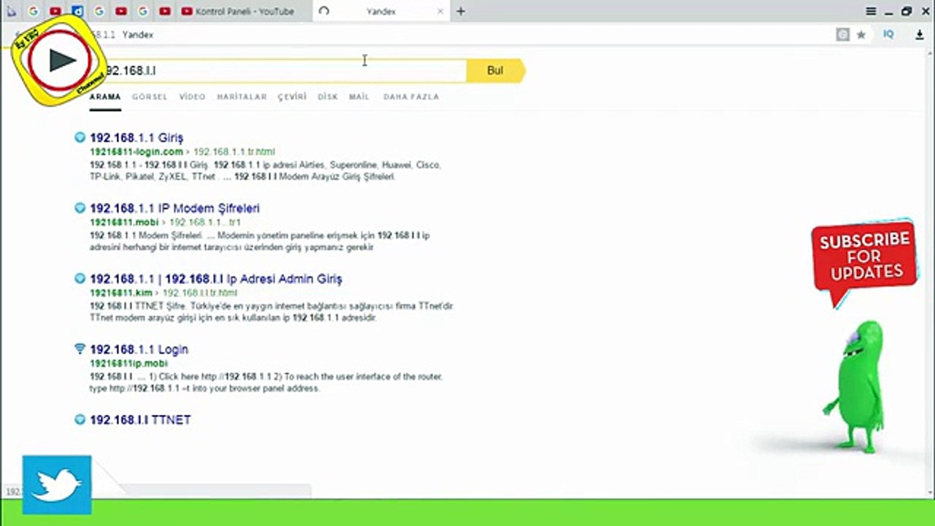Open a new tab with plus icon
Viewport: 935px width, 526px height.
point(461,11)
